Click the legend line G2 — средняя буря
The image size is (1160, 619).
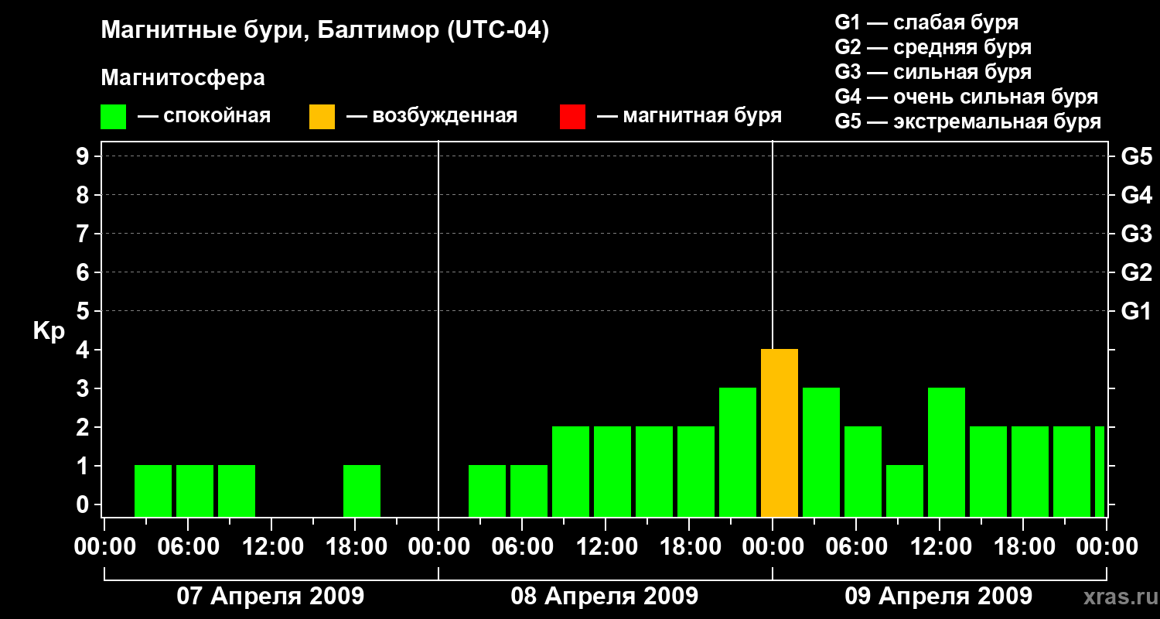coord(933,47)
